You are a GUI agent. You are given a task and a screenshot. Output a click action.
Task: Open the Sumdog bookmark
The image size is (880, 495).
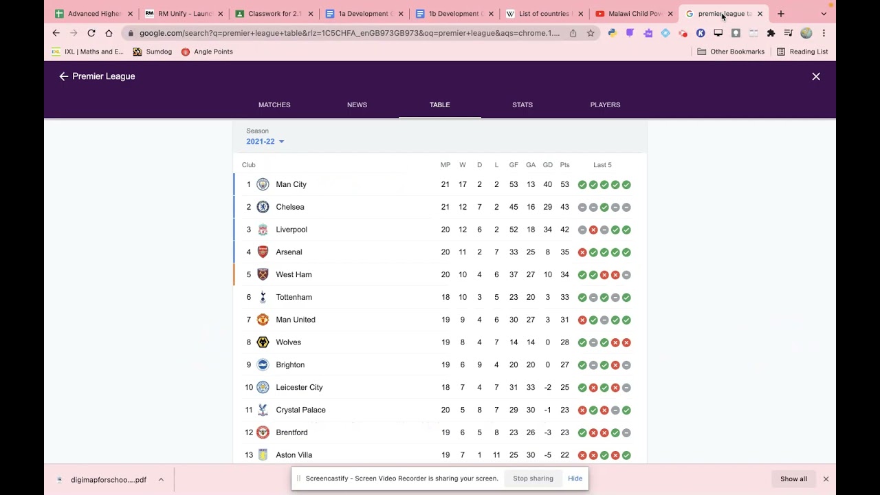pos(153,52)
